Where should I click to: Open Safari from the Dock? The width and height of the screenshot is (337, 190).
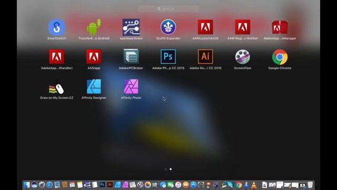(49, 185)
